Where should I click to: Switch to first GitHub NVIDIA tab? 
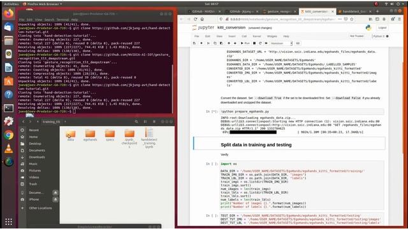tap(203, 11)
